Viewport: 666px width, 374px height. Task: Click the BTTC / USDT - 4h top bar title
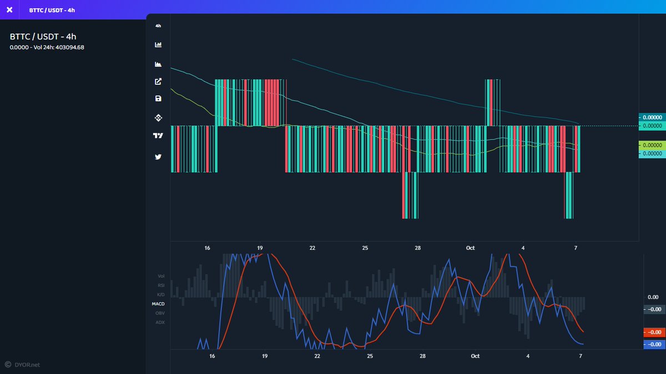(x=52, y=10)
